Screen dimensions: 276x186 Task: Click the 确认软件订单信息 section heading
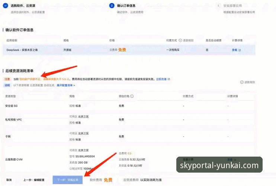tap(19, 30)
